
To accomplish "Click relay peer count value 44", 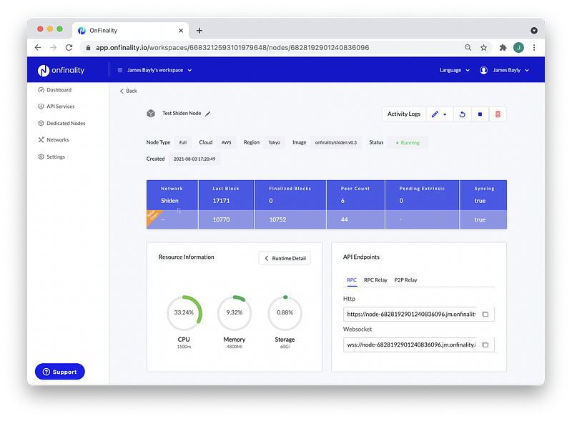I will 345,219.
